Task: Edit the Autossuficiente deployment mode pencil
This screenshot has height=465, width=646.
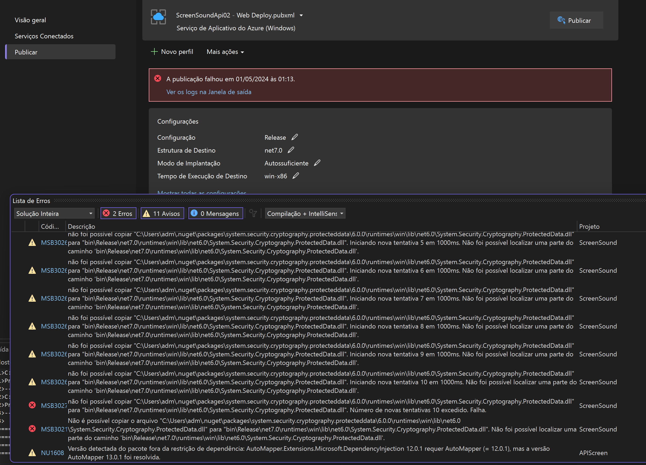Action: click(317, 163)
